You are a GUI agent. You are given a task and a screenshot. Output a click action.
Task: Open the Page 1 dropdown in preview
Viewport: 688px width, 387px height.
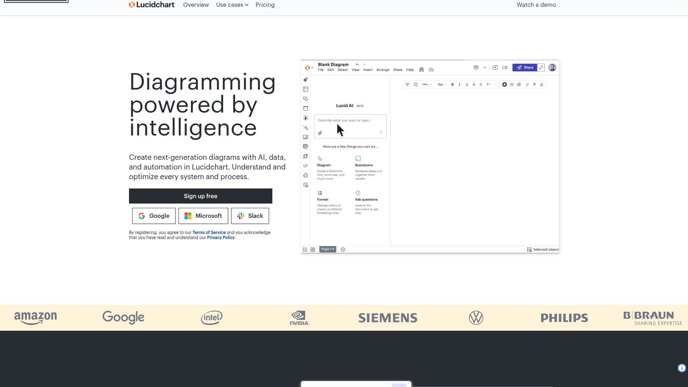[328, 249]
